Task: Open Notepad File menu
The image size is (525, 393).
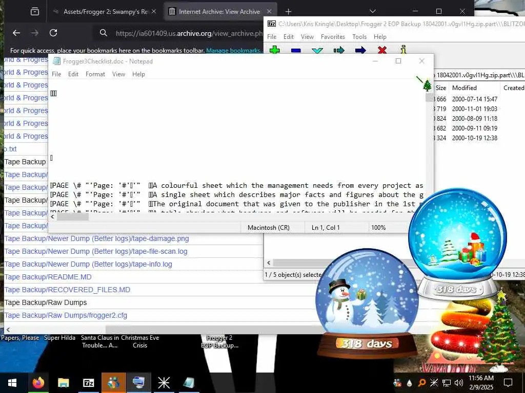Action: [56, 74]
